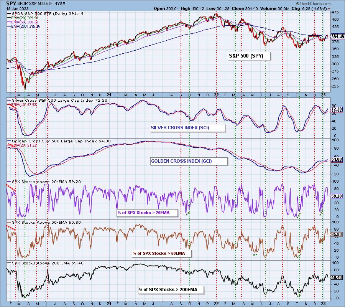345x307 pixels.
Task: Click the 54.80 value tag on axis
Action: [x=337, y=159]
